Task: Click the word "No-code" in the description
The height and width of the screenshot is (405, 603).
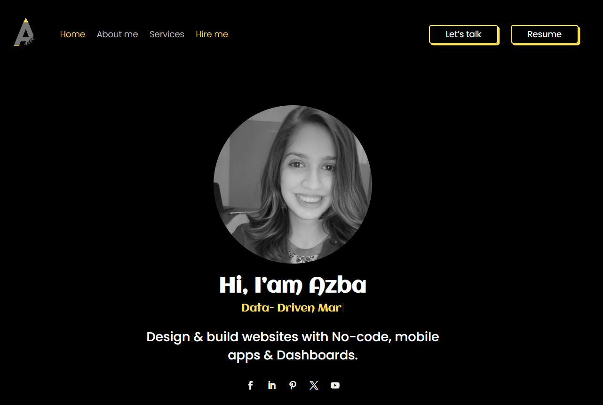Action: pyautogui.click(x=360, y=337)
